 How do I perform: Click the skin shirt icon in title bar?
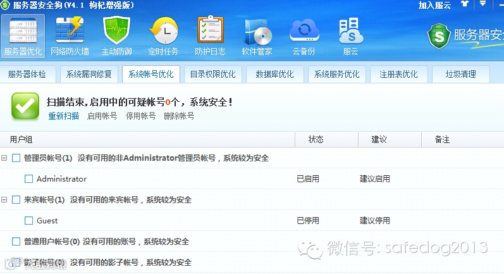click(465, 4)
